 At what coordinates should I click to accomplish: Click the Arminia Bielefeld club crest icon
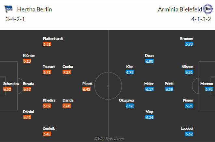(208, 9)
